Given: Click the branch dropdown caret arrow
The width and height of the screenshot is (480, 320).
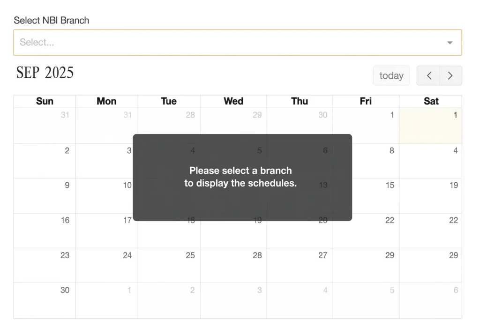Looking at the screenshot, I should tap(450, 43).
